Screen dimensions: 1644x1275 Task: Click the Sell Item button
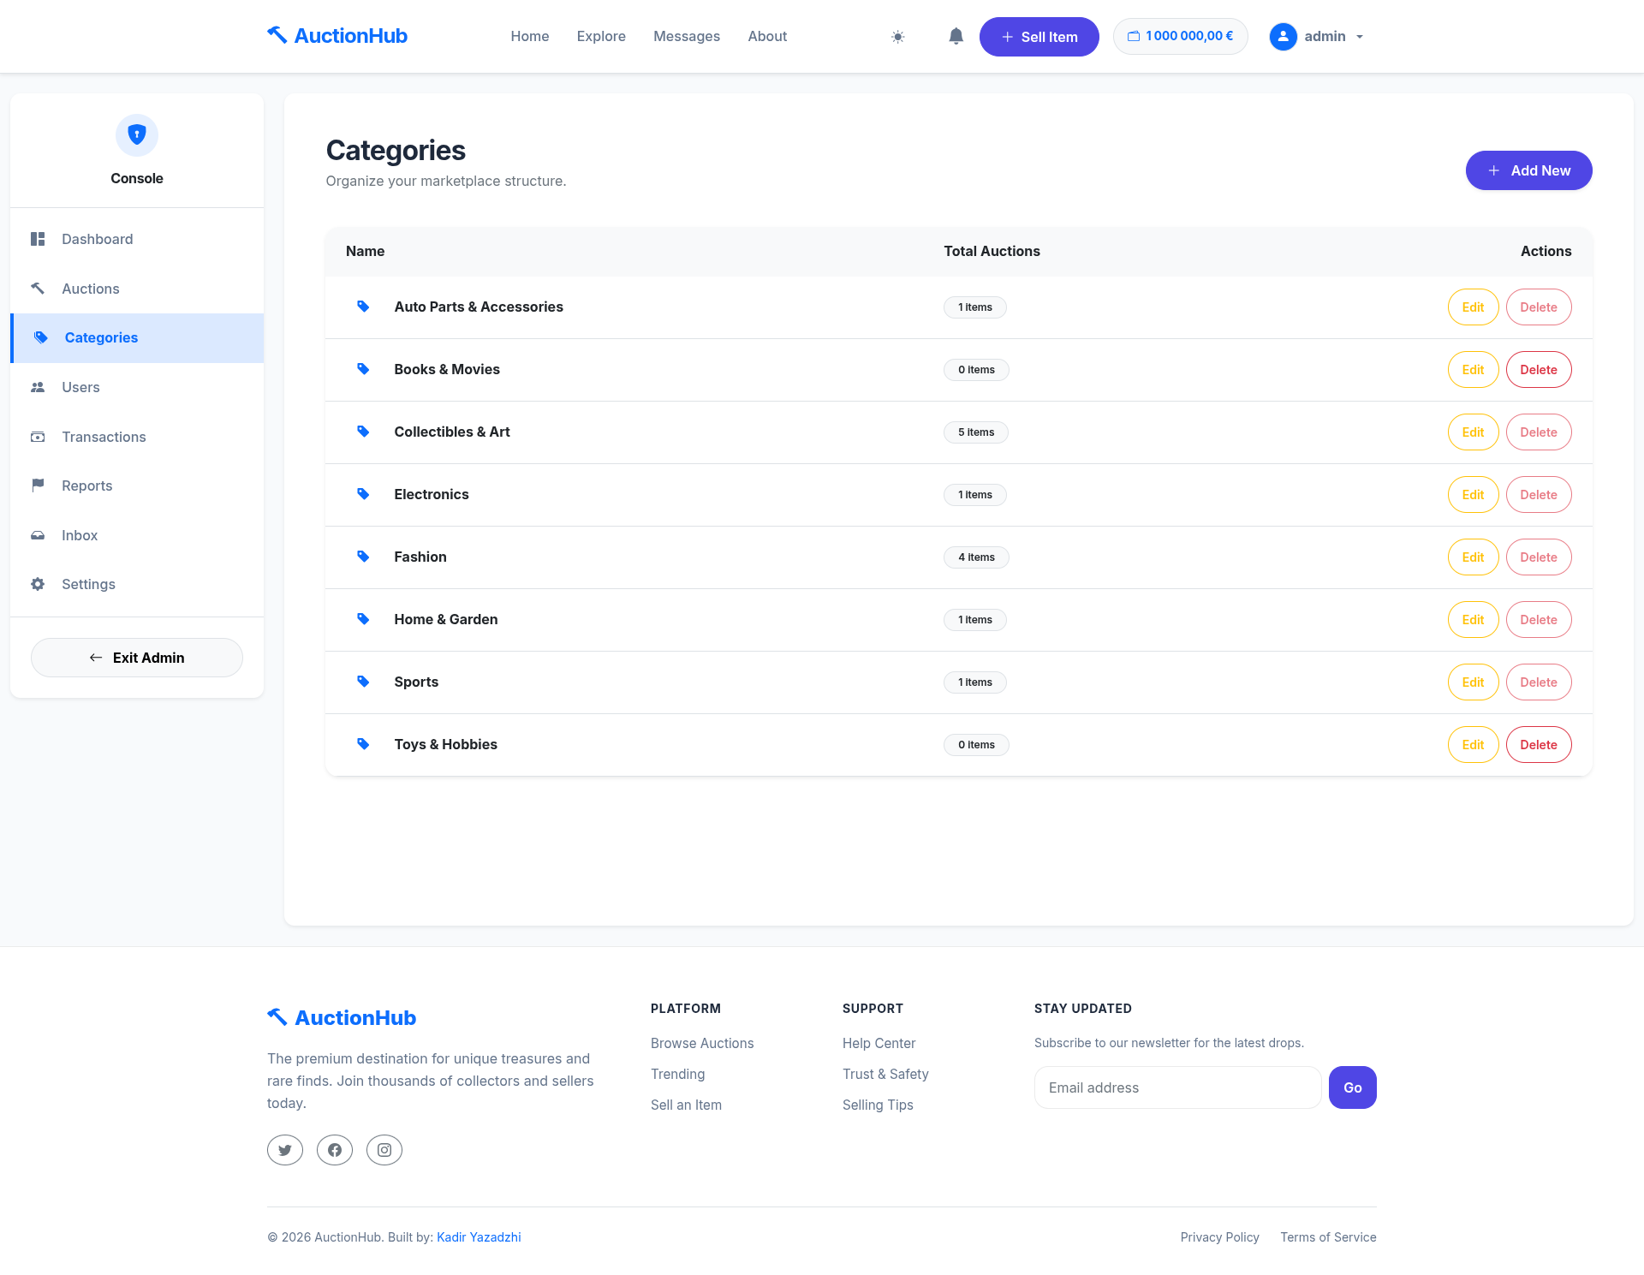click(1039, 37)
